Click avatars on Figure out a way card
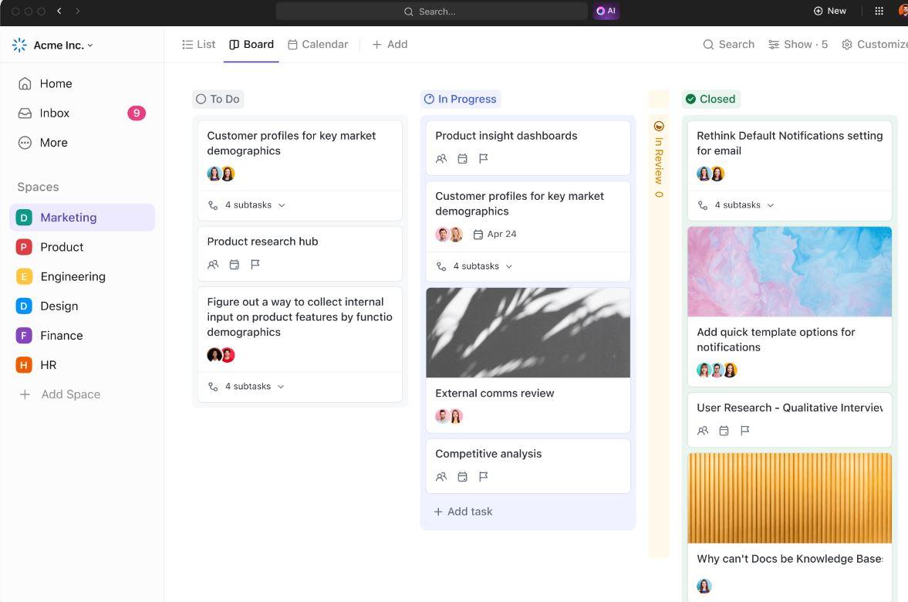The height and width of the screenshot is (602, 908). tap(221, 355)
